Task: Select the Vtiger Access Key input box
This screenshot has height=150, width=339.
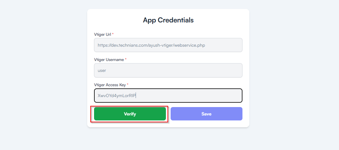Action: tap(168, 96)
